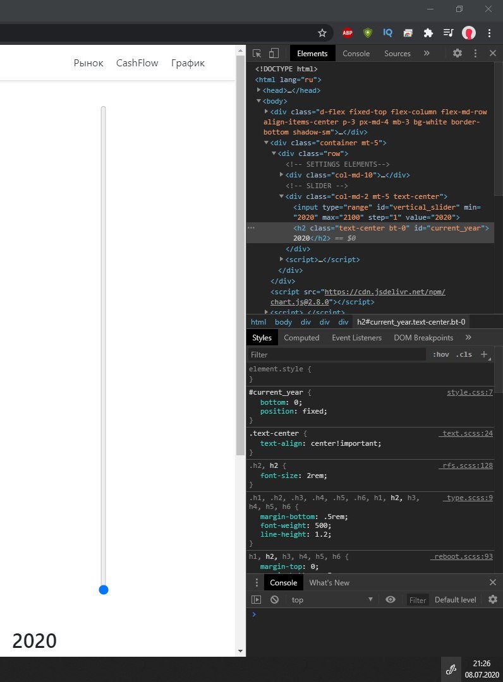The height and width of the screenshot is (682, 503).
Task: Edit the position: fixed value
Action: coord(313,411)
